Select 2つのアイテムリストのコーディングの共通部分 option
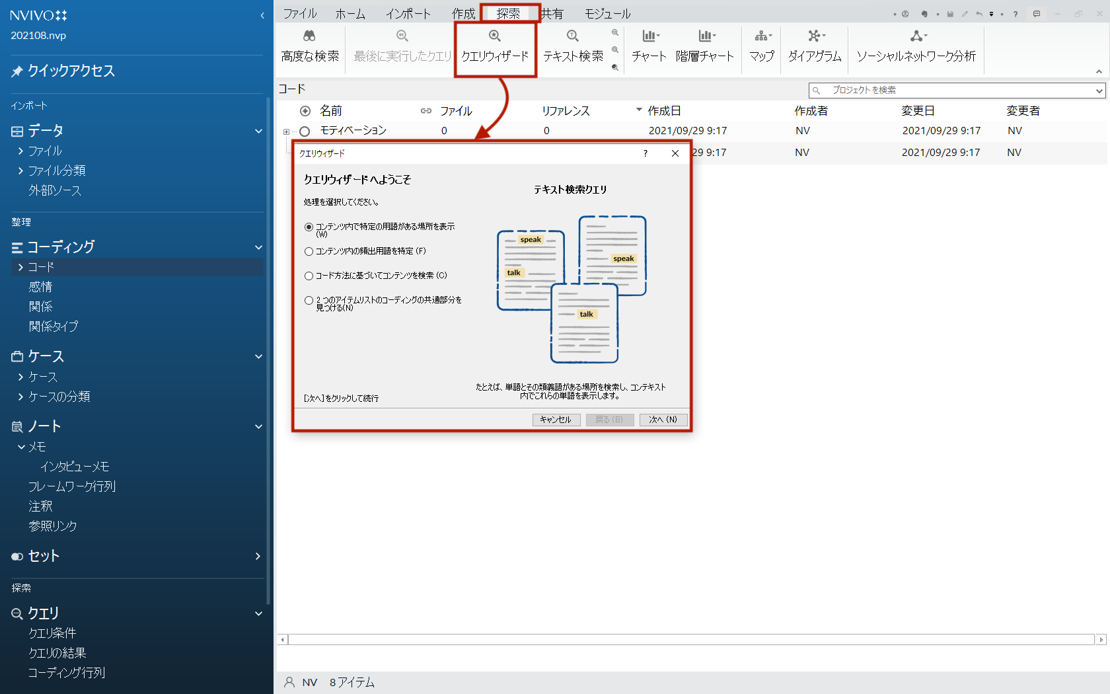 [x=309, y=300]
